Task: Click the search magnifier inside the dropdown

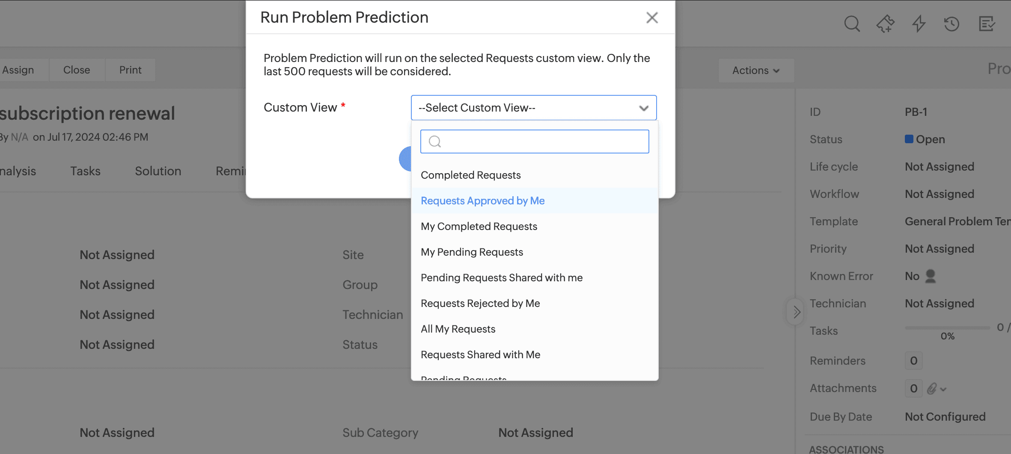Action: (434, 141)
